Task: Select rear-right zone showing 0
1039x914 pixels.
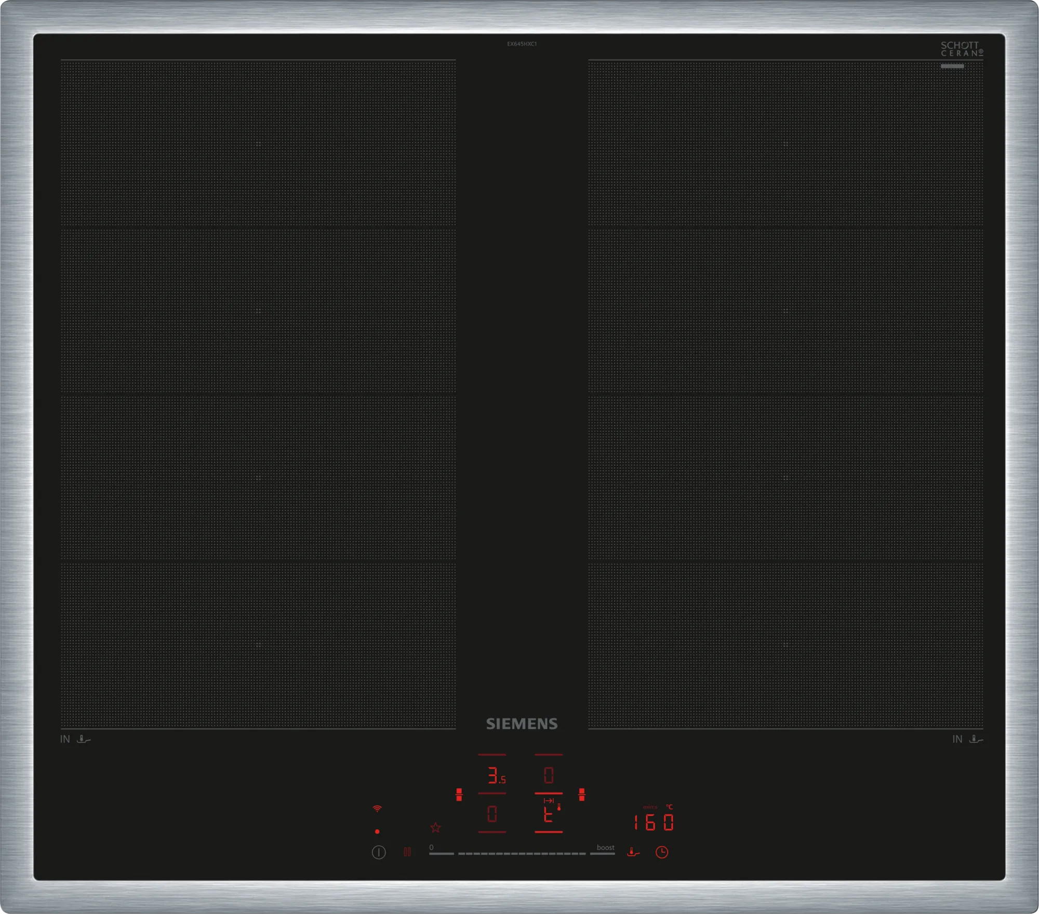Action: [549, 776]
